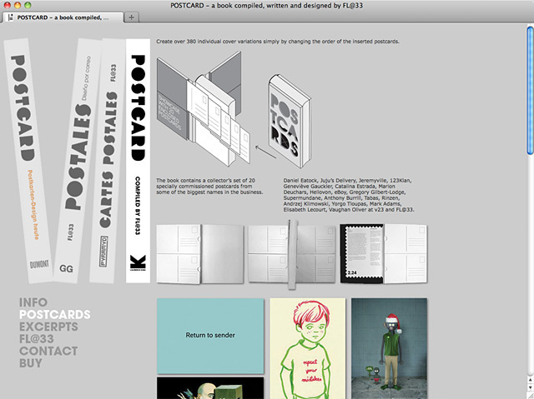Image resolution: width=534 pixels, height=399 pixels.
Task: Select the POSTCARDS navigation link
Action: point(55,314)
